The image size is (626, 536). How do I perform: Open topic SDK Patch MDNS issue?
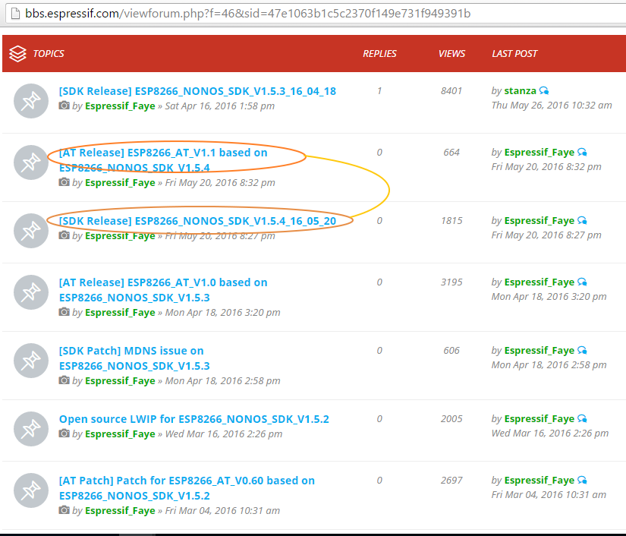pyautogui.click(x=134, y=358)
